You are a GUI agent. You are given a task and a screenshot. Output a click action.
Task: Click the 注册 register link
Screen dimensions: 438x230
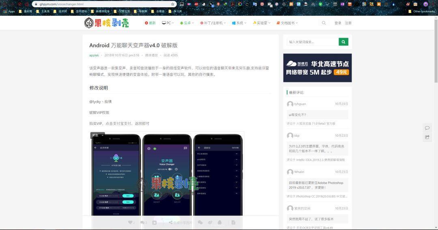pos(348,23)
